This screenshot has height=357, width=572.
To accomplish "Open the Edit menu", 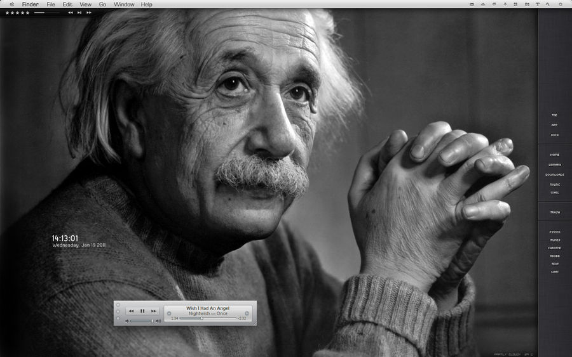I will [x=67, y=4].
